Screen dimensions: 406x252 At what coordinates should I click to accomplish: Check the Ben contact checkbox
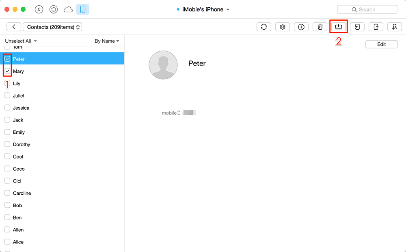(x=7, y=217)
